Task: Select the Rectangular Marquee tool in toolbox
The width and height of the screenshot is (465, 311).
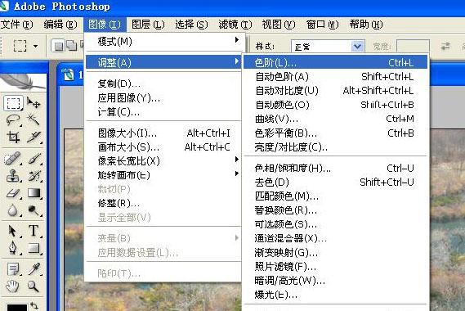Action: [13, 103]
